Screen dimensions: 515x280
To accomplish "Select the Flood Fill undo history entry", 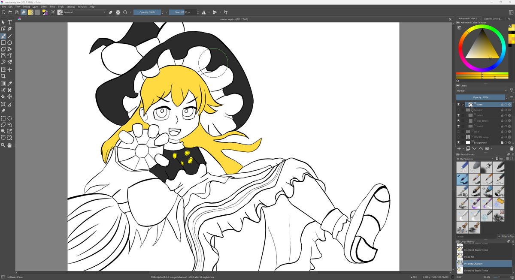I will pos(484,257).
